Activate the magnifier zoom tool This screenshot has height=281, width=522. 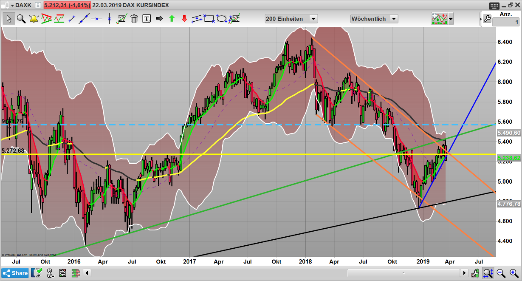tap(21, 19)
